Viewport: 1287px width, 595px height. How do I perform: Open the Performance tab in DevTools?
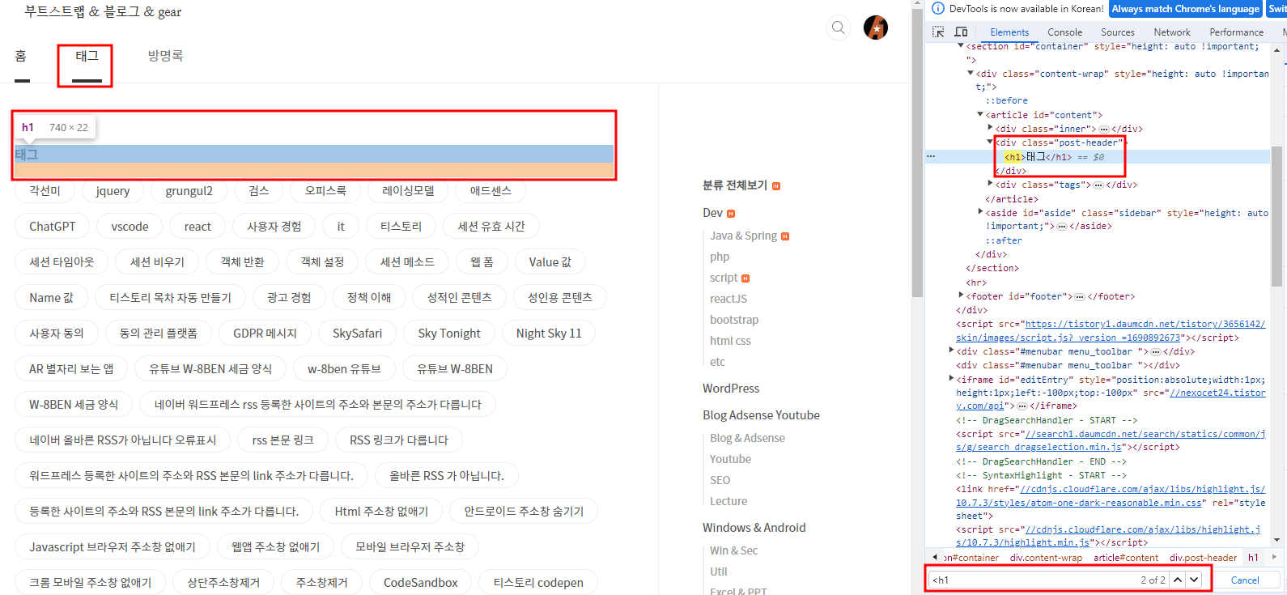pyautogui.click(x=1236, y=32)
